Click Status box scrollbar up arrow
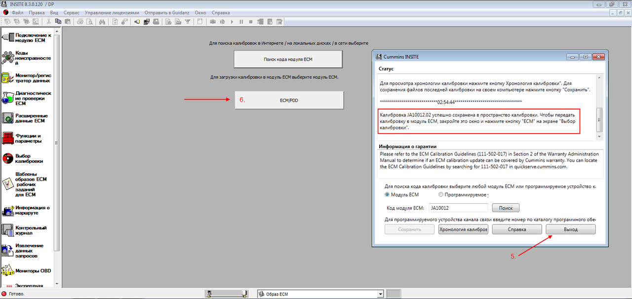 click(599, 78)
